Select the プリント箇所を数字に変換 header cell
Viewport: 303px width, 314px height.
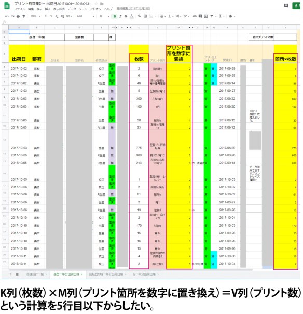(x=178, y=54)
